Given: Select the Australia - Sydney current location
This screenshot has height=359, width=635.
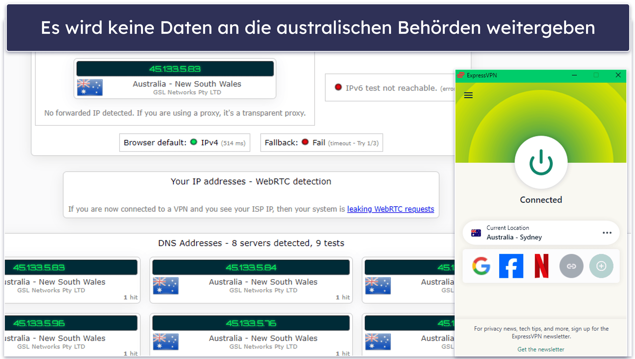Looking at the screenshot, I should (x=541, y=233).
